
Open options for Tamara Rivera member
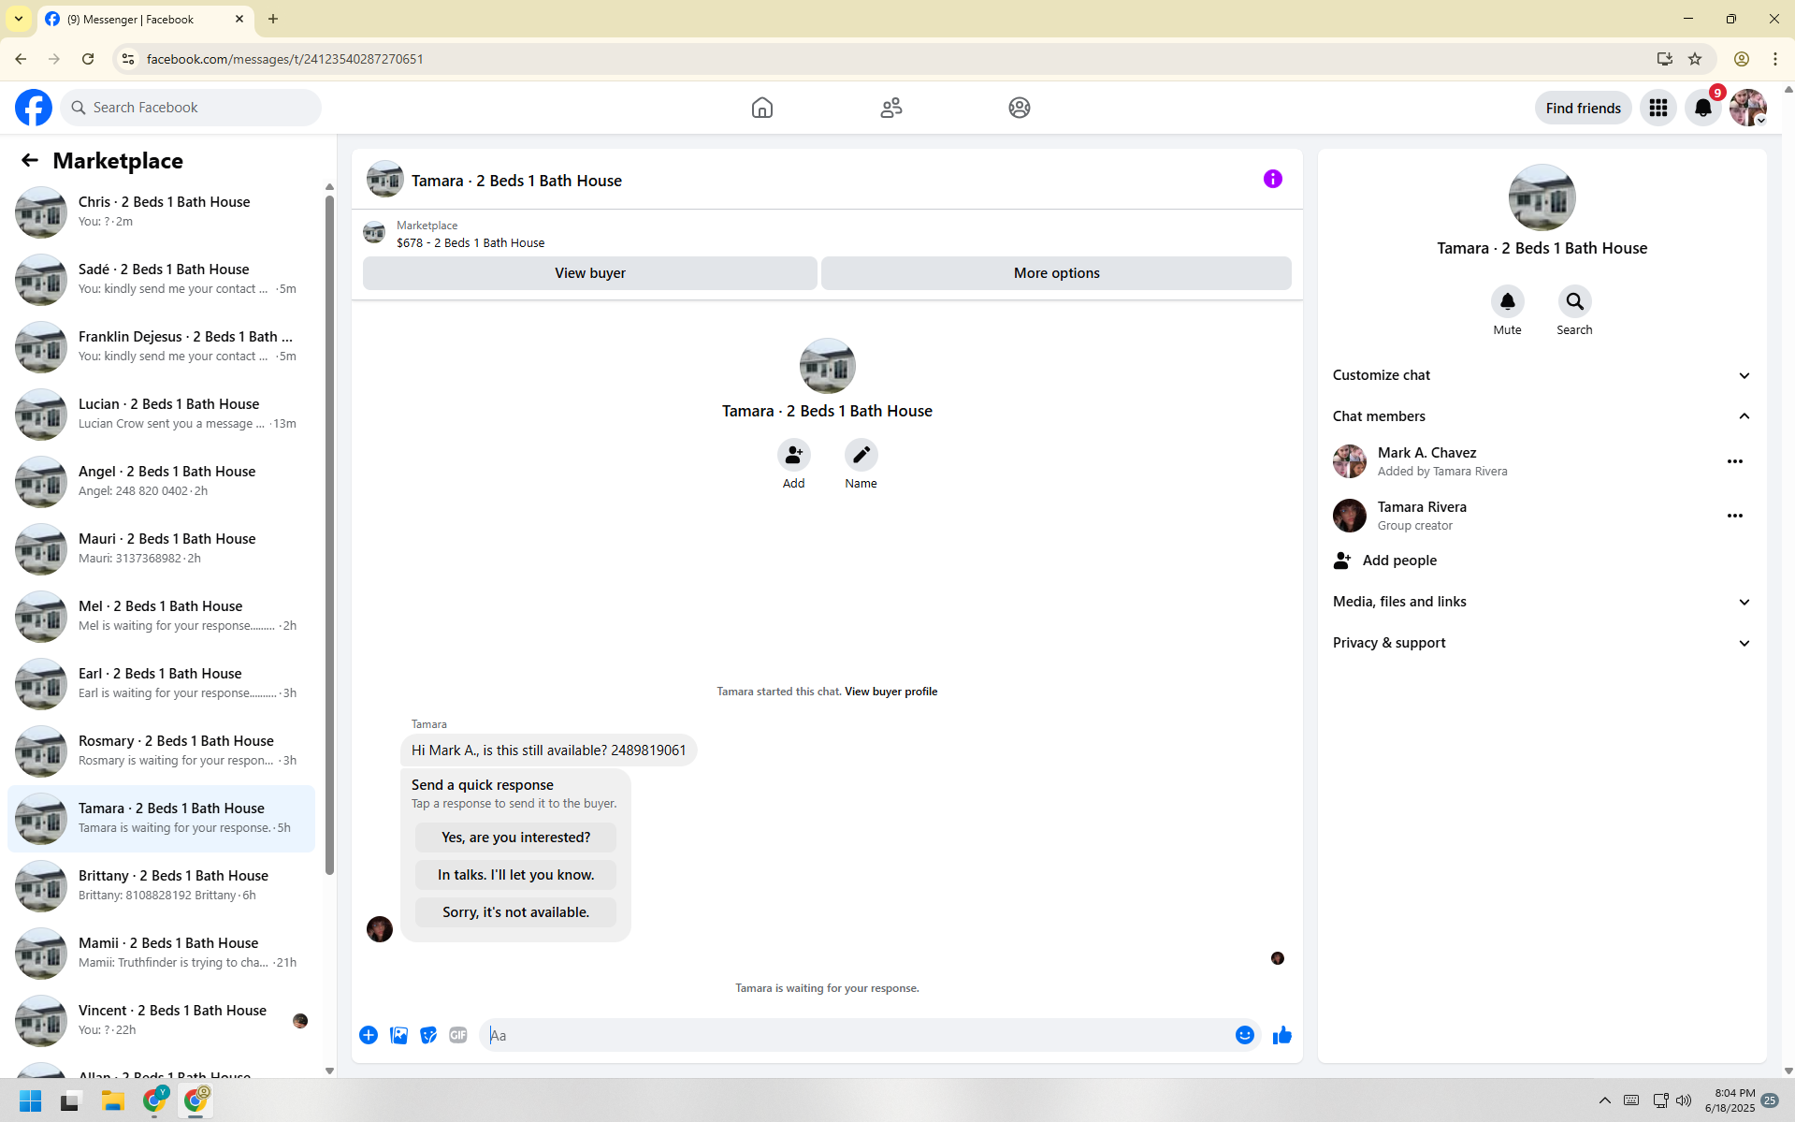(x=1734, y=516)
